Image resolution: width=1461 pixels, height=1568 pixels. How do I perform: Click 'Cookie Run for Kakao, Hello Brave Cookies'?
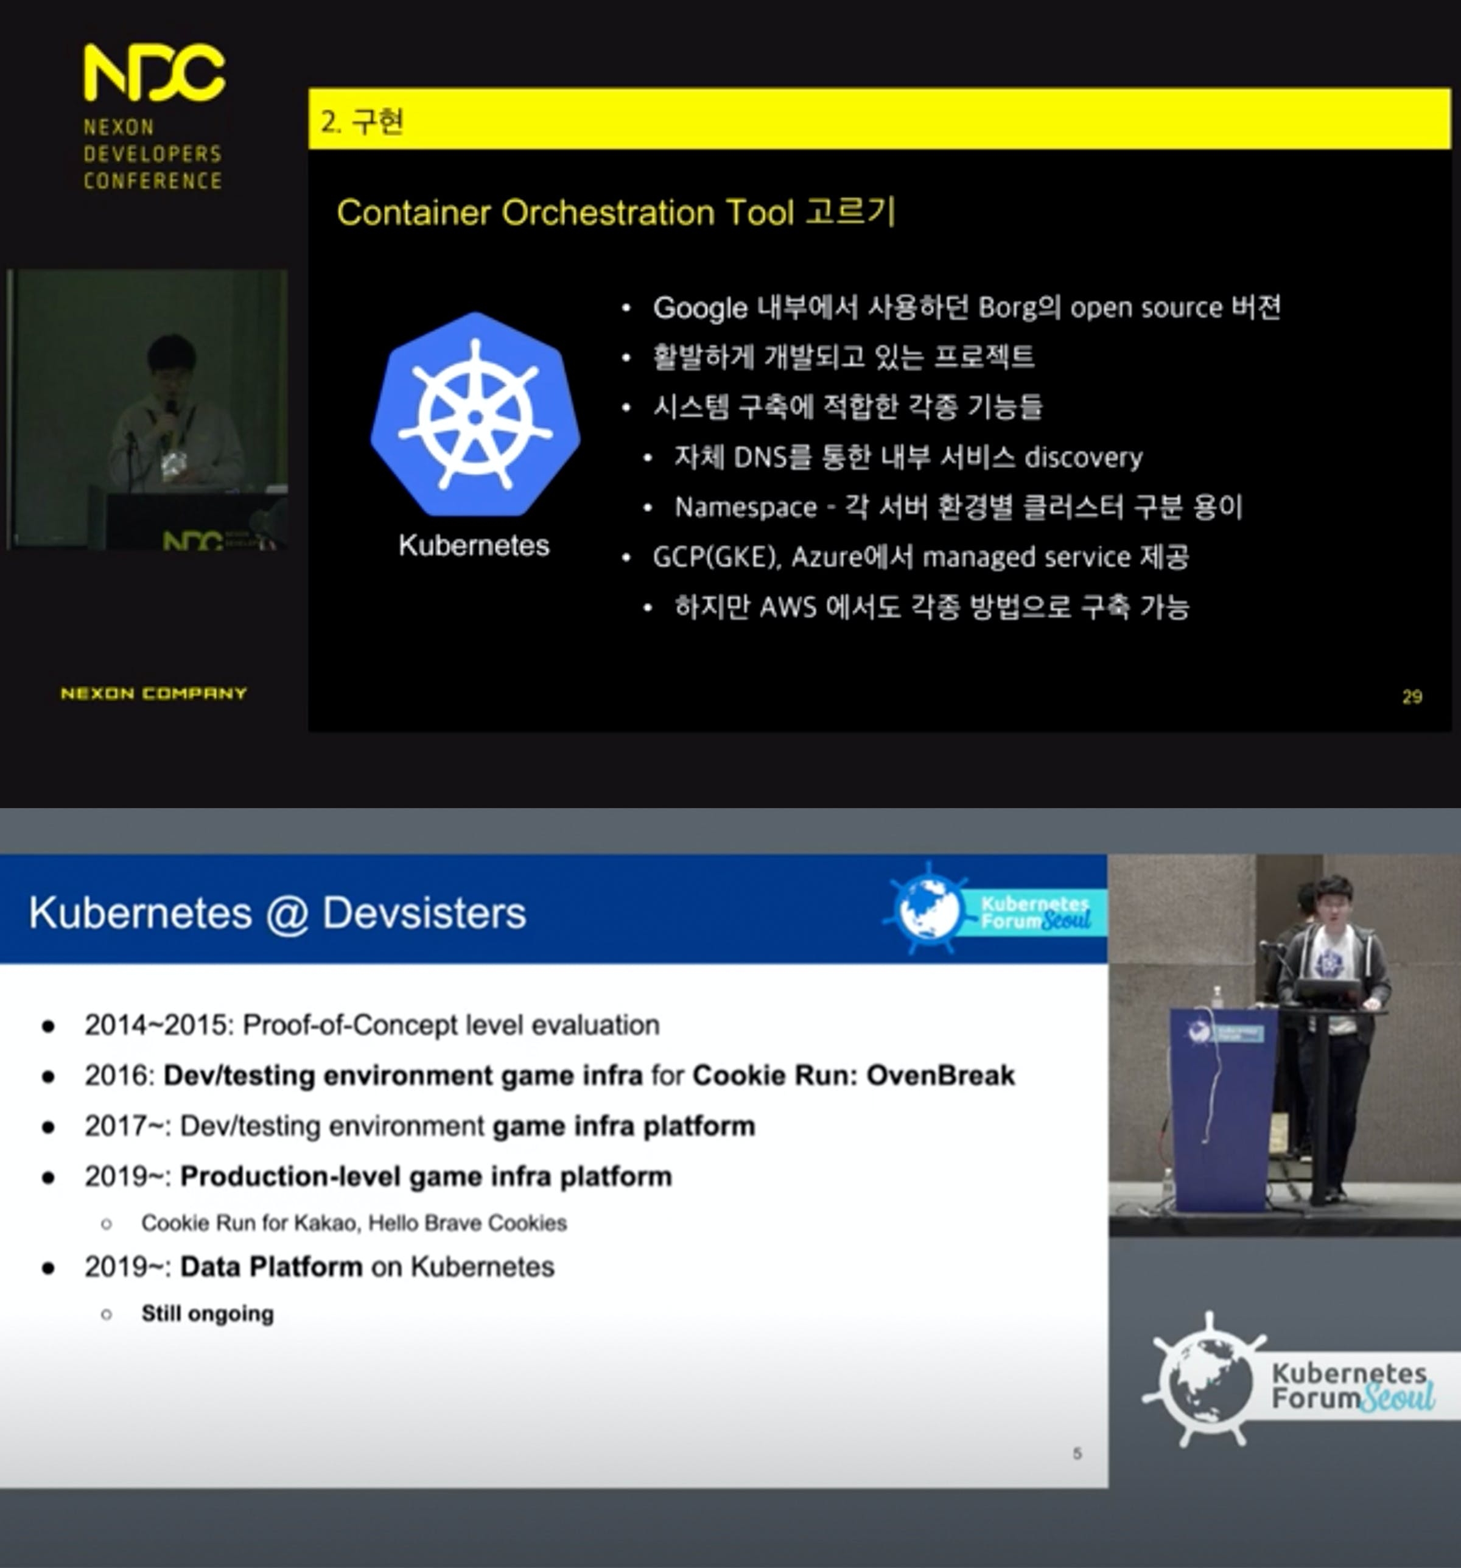point(354,1222)
